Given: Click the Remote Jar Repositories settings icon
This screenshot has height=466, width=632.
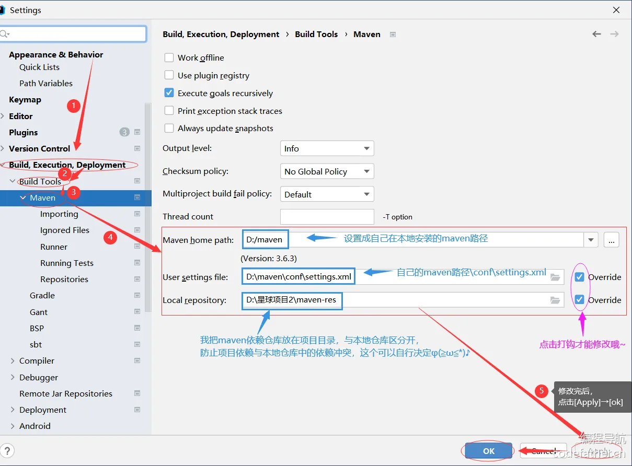Looking at the screenshot, I should [x=137, y=393].
